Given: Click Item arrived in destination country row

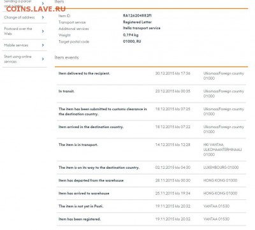Looking at the screenshot, I should pyautogui.click(x=151, y=129).
